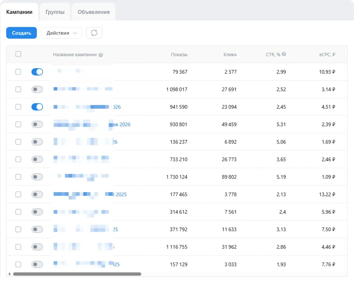Screen dimensions: 354x283
Task: Enable the campaign with 177 465 impressions
Action: pyautogui.click(x=37, y=194)
